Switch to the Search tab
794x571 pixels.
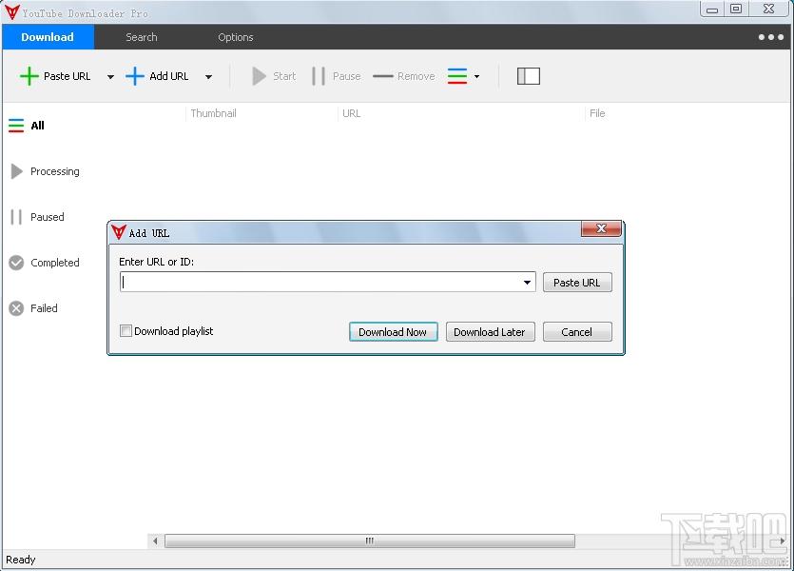pyautogui.click(x=142, y=37)
